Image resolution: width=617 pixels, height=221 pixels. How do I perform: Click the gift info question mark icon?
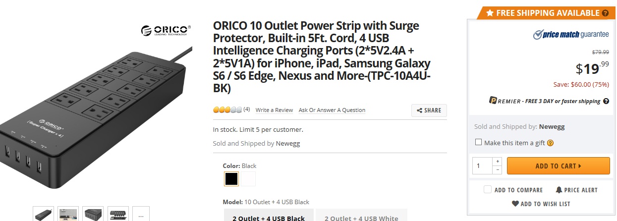point(550,143)
